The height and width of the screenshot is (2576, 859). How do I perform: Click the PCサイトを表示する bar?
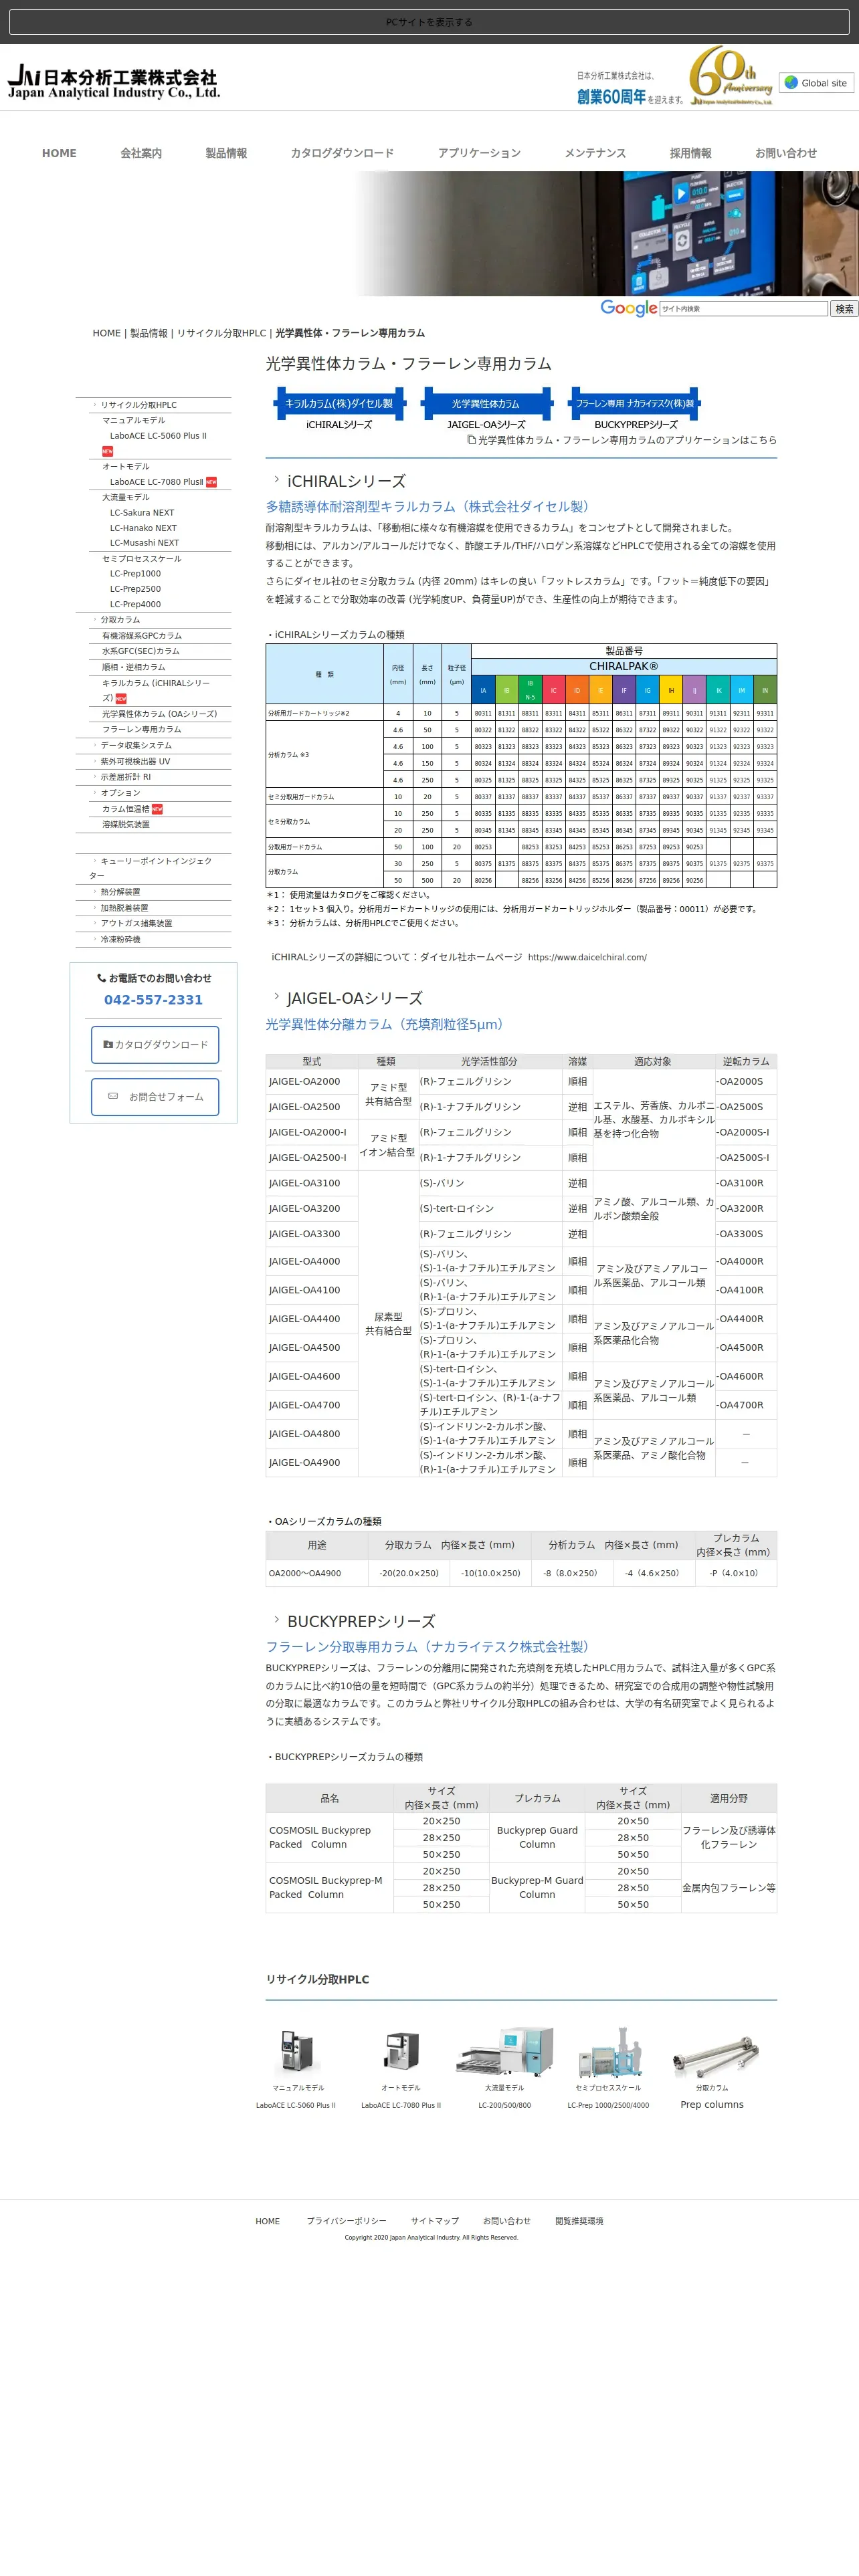(x=429, y=22)
